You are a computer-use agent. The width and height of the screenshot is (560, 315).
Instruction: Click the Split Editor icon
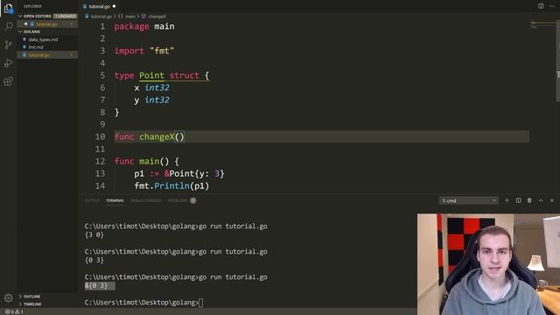[541, 6]
